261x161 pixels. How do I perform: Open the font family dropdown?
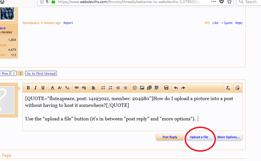[67, 88]
